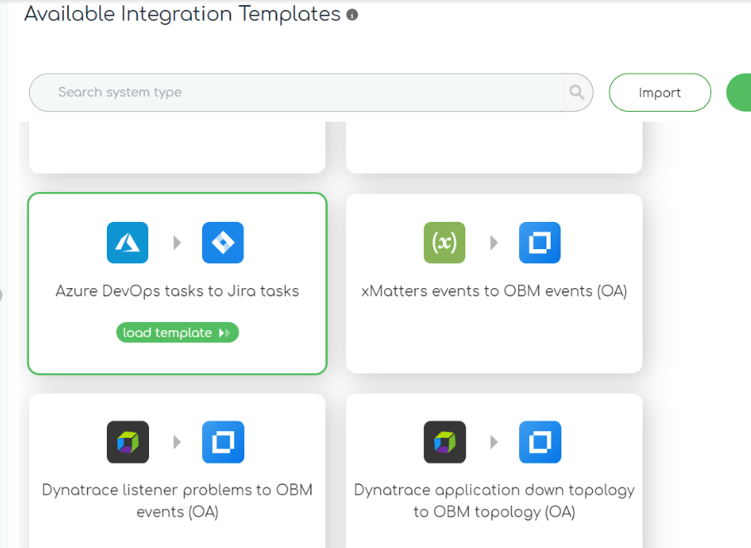Screen dimensions: 751x548
Task: Click the OBM icon in xMatters card
Action: pos(540,243)
